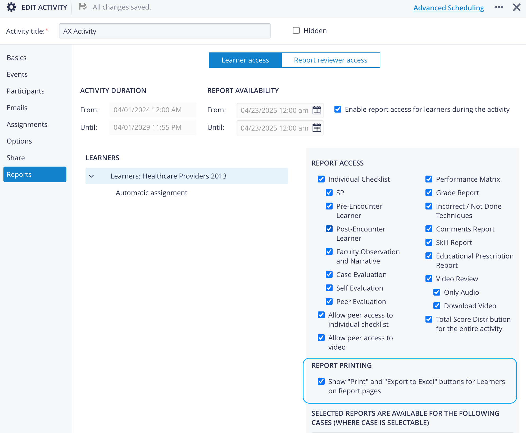Open the Participants section in sidebar
The width and height of the screenshot is (526, 433).
point(26,91)
